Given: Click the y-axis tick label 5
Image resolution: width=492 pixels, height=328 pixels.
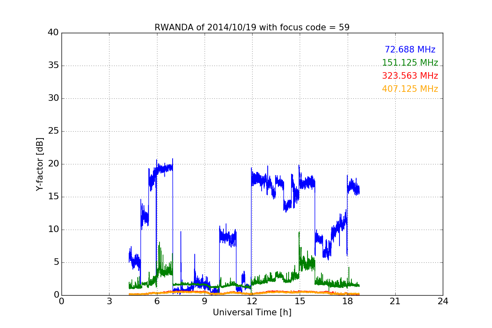Looking at the screenshot, I should (56, 262).
